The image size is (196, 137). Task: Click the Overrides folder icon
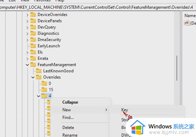coord(39,77)
